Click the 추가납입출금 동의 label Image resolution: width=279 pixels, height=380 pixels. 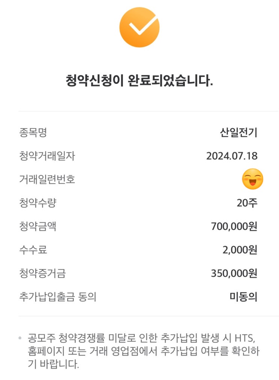(58, 297)
